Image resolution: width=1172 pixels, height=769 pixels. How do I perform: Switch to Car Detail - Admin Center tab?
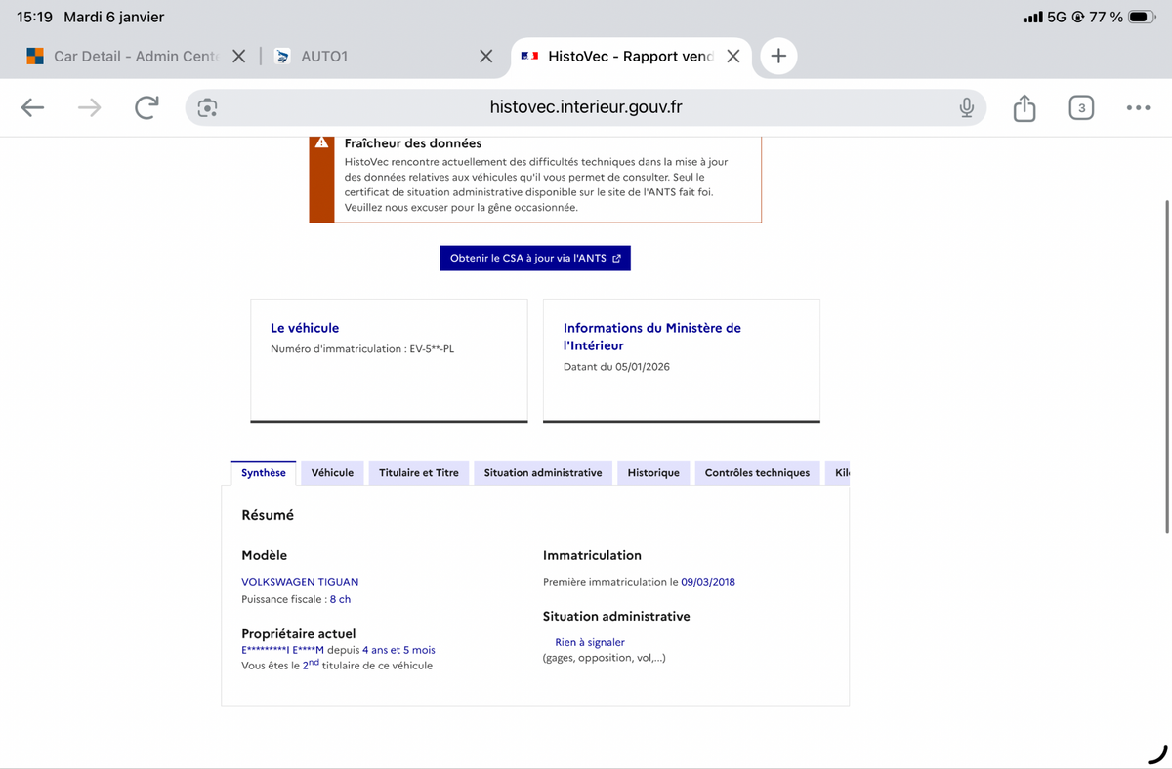[x=127, y=57]
